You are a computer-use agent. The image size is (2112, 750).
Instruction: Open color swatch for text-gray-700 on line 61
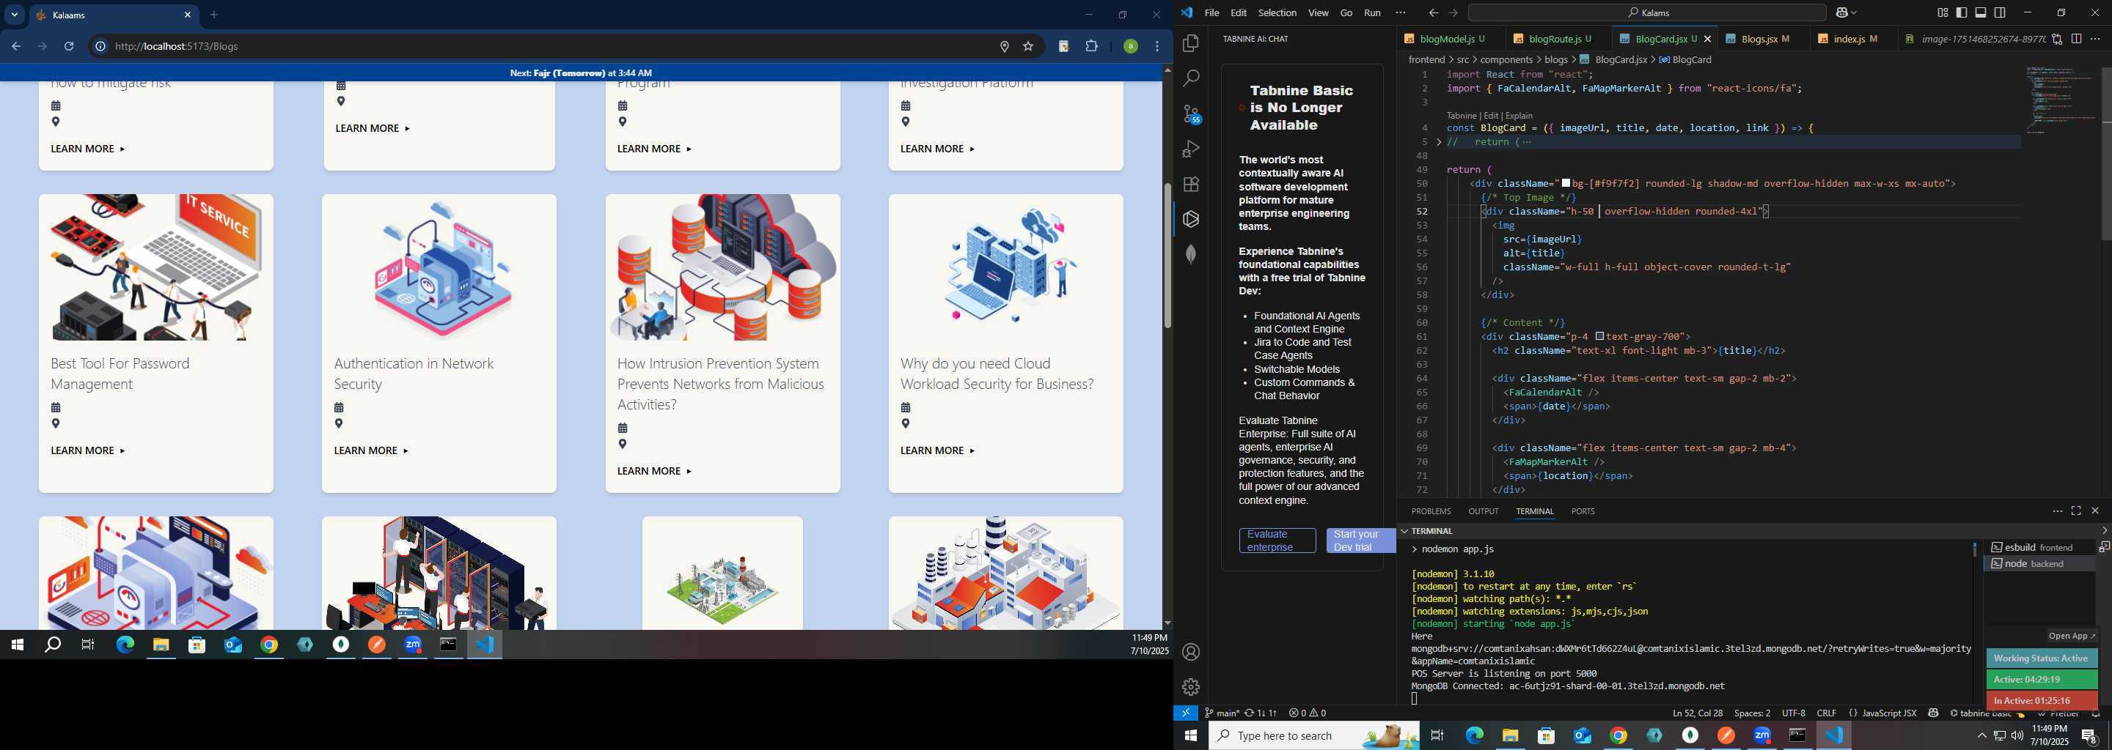[1599, 336]
